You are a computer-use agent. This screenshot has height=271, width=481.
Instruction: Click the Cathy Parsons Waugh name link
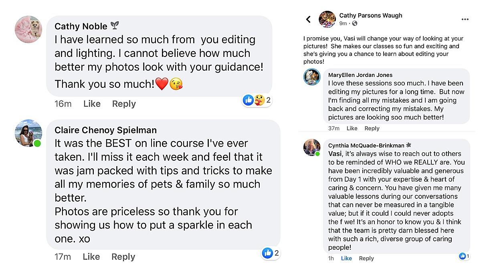click(x=370, y=16)
